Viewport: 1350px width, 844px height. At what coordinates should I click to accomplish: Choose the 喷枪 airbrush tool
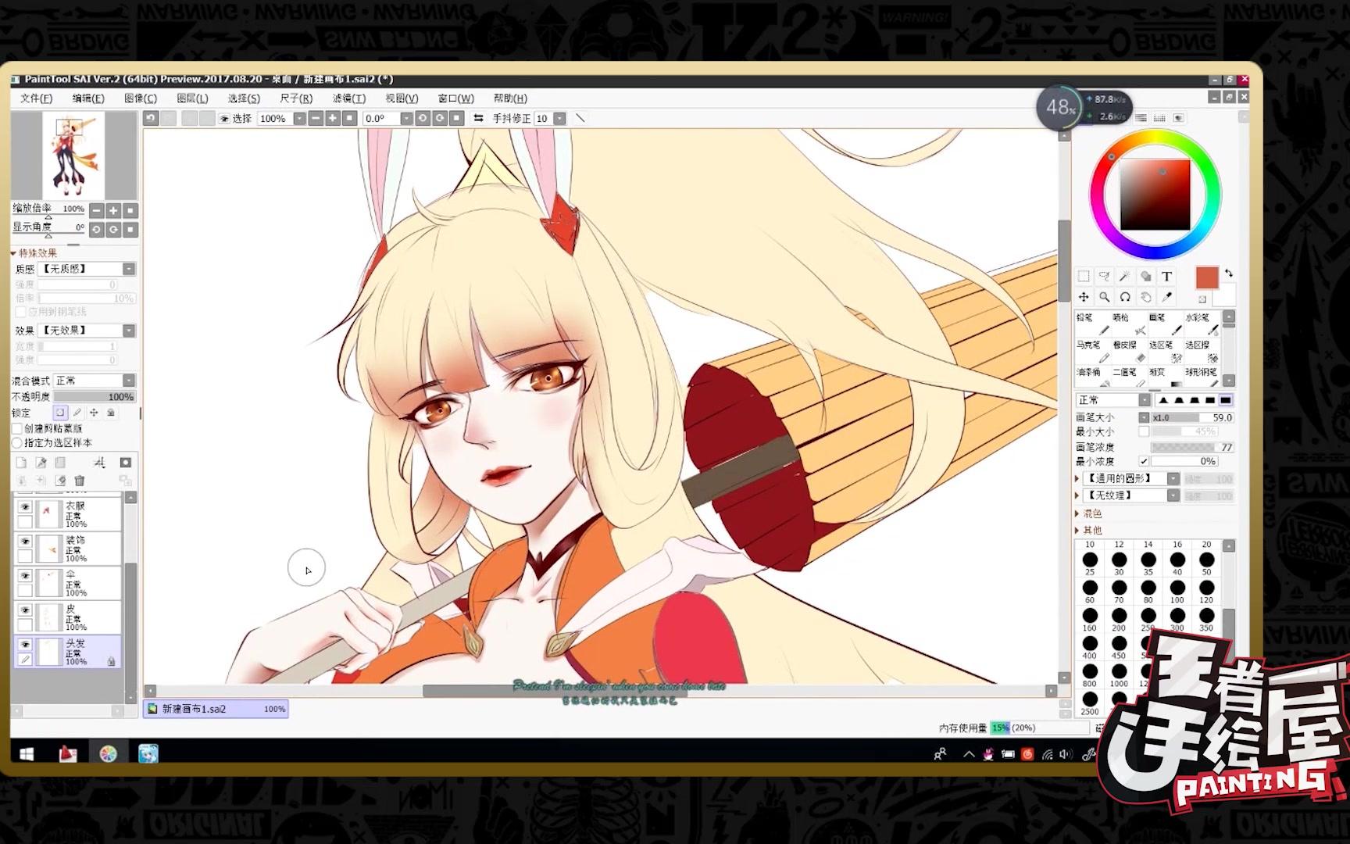pyautogui.click(x=1128, y=324)
